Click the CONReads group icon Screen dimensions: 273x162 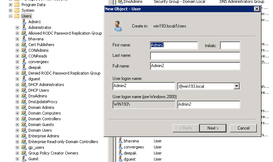(24, 56)
